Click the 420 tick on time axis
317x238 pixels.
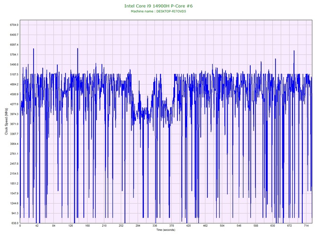(x=188, y=226)
